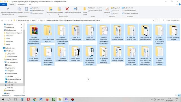181x102 pixels.
Task: Open the File tab
Action: pyautogui.click(x=4, y=5)
